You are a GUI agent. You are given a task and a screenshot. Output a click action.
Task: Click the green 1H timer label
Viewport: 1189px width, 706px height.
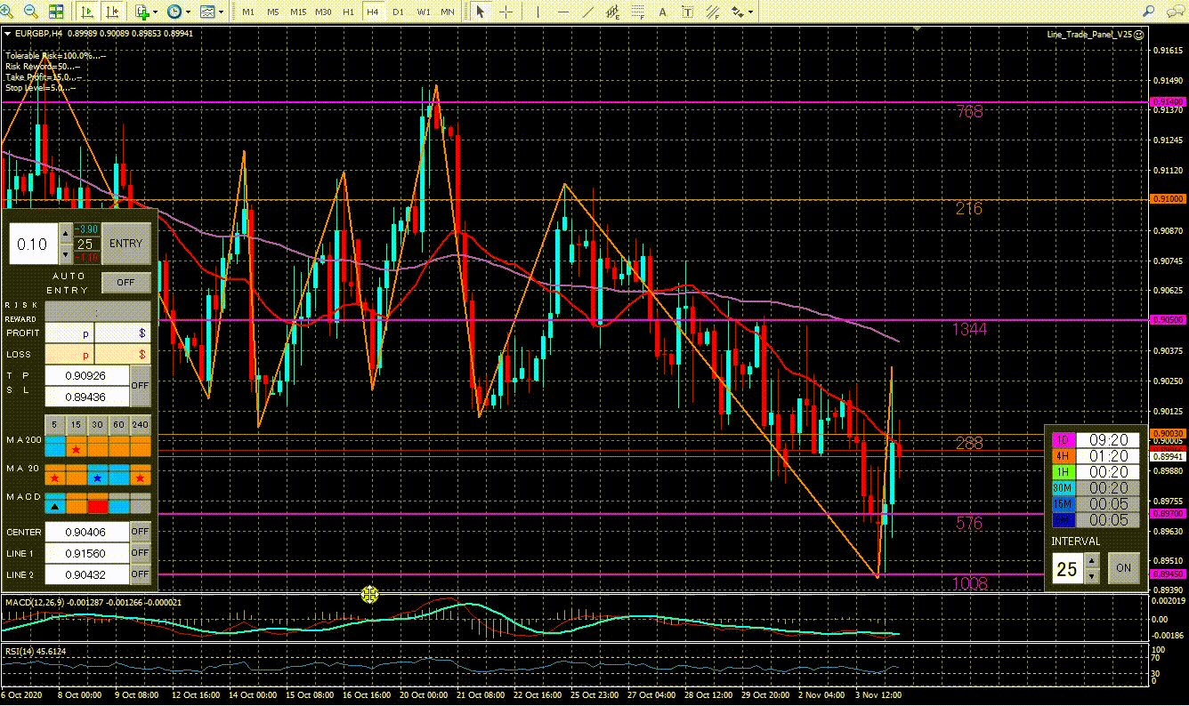(1063, 472)
